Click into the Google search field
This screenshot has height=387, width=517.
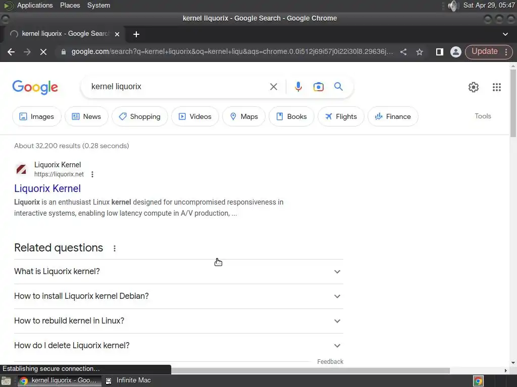click(x=177, y=87)
